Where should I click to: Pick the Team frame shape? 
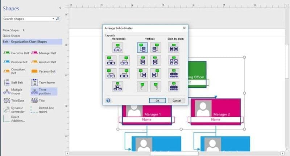point(43,82)
